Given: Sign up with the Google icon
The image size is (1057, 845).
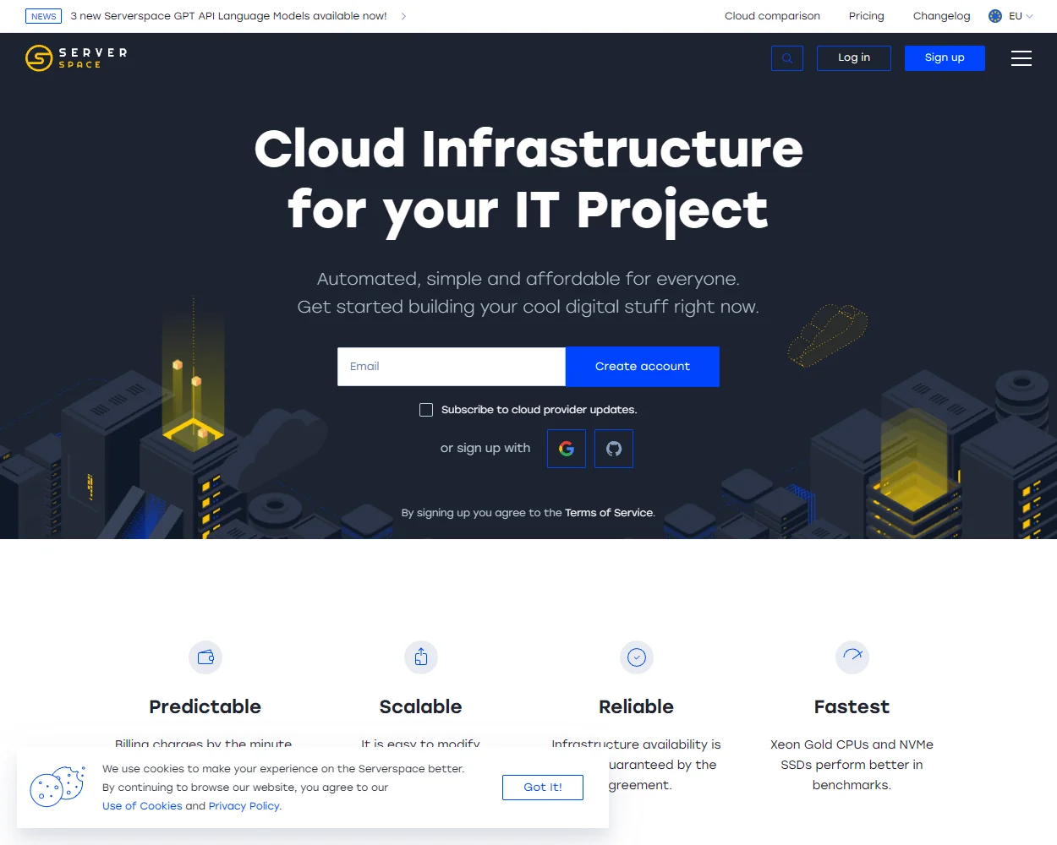Looking at the screenshot, I should click(x=566, y=449).
